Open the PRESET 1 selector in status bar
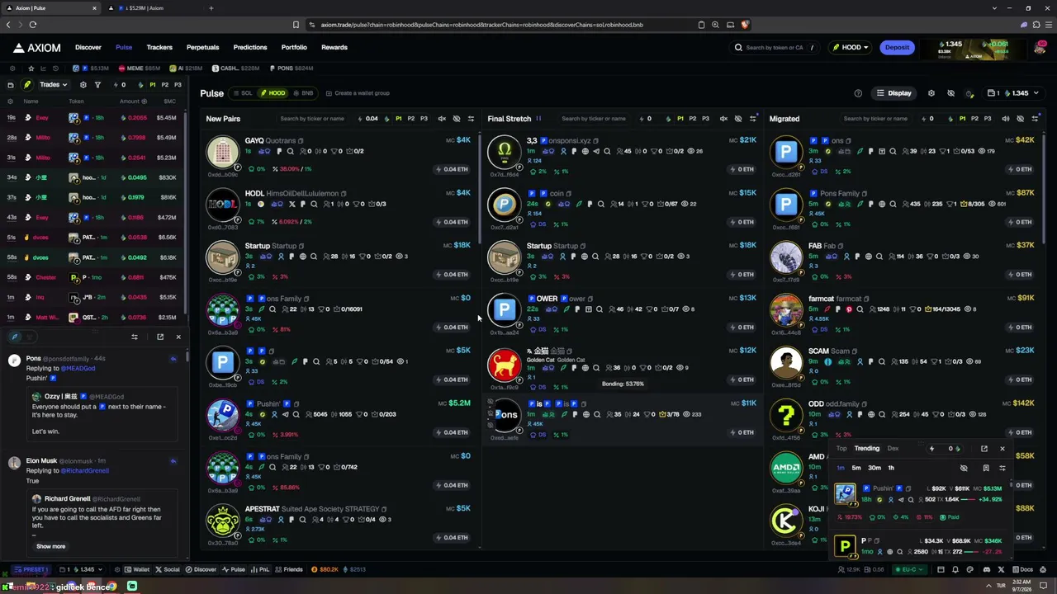This screenshot has height=594, width=1057. (x=30, y=569)
